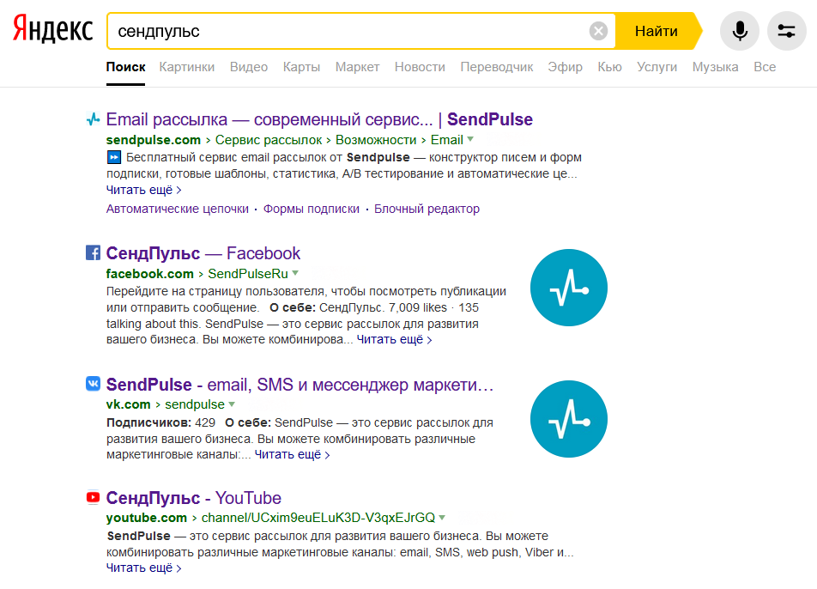The image size is (817, 589).
Task: Start voice search with microphone icon
Action: pos(740,31)
